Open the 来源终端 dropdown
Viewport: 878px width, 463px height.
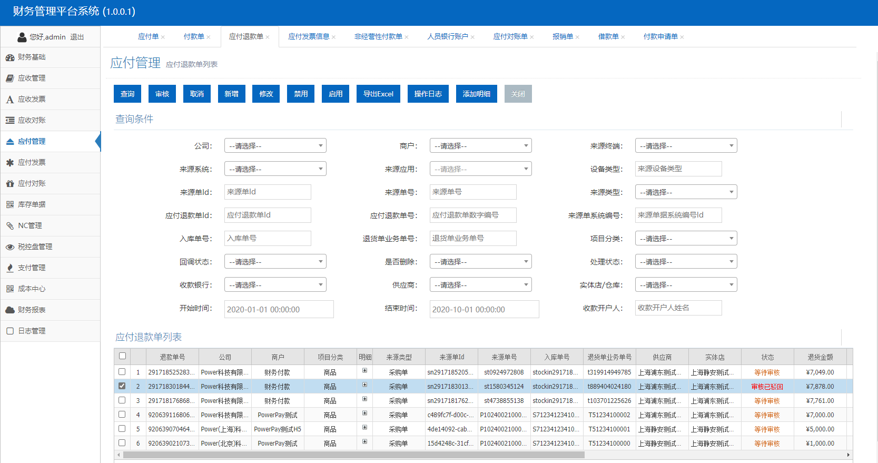click(x=686, y=146)
